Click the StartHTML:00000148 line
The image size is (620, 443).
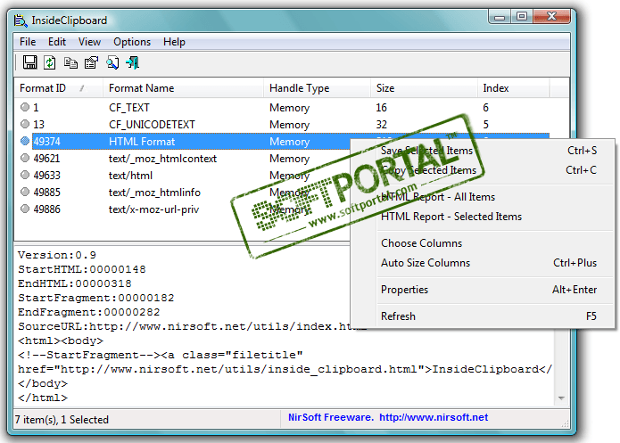point(82,269)
